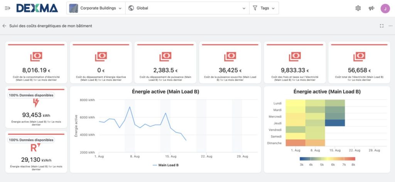Open the Global location dropdown

(187, 8)
